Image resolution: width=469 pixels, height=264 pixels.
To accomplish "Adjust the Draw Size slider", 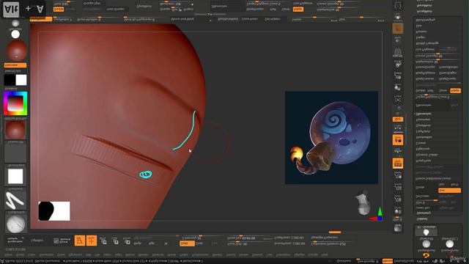I will (x=250, y=238).
